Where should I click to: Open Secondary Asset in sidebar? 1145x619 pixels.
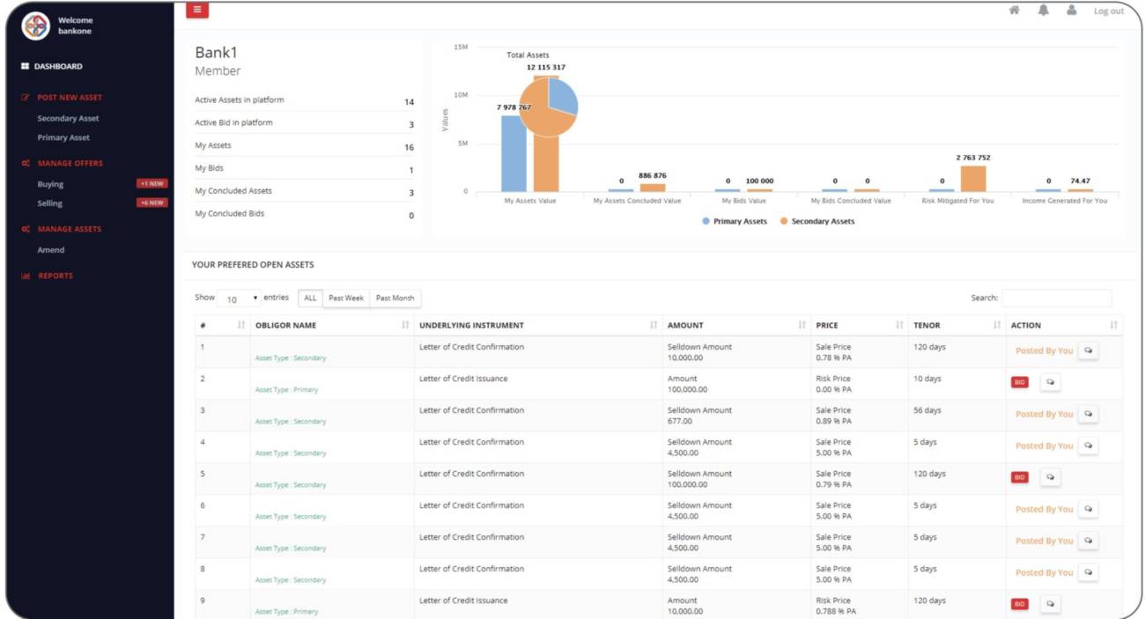click(x=68, y=118)
